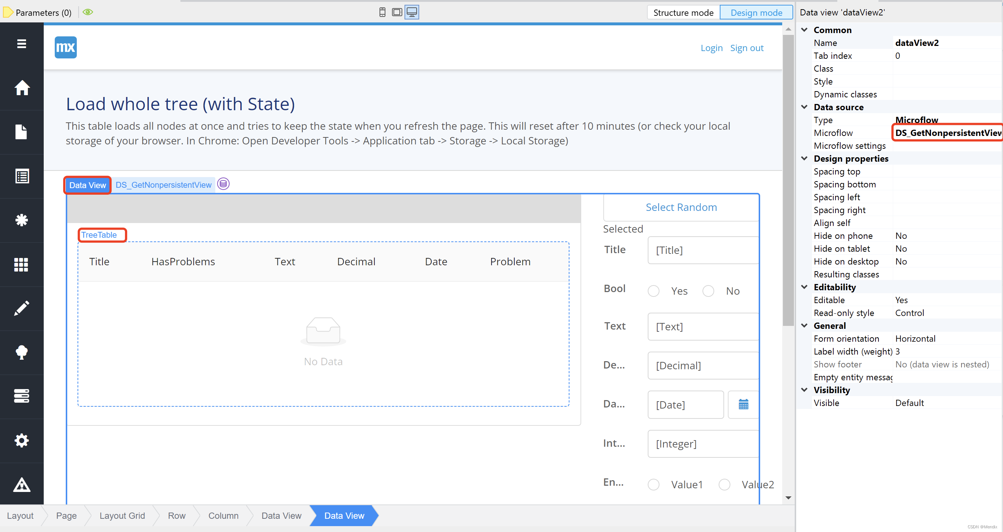Click the Title input field

703,250
